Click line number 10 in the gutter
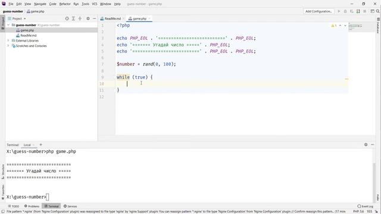Viewport: 381px width, 214px height. (102, 84)
